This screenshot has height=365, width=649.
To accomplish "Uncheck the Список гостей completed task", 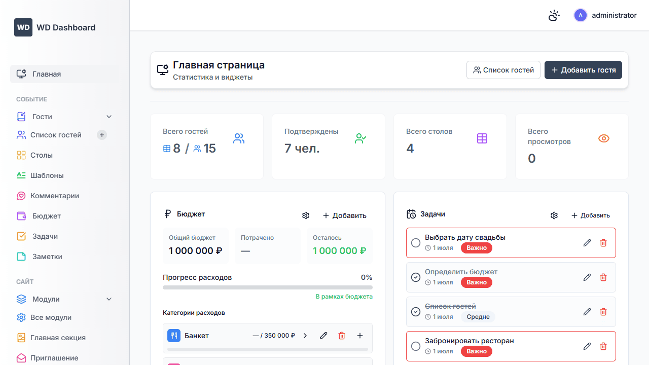I will pyautogui.click(x=416, y=312).
